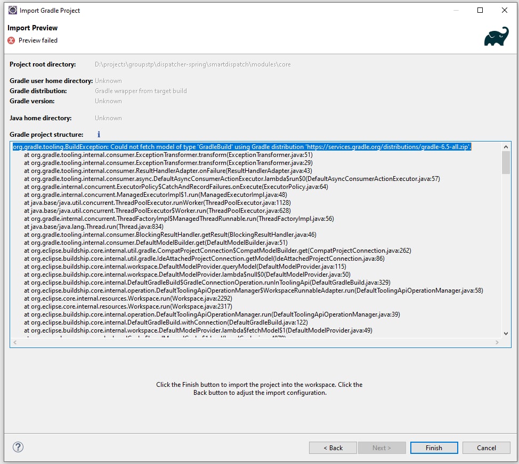Select the ThreadPoolExecutor.runWorker stack line
Screen dimensions: 519x464
[157, 203]
